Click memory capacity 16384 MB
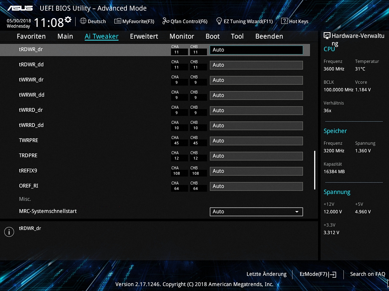Screen dimensions: 389x291 click(334, 172)
